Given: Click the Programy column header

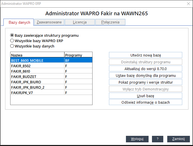Looking at the screenshot, I should coord(78,55).
